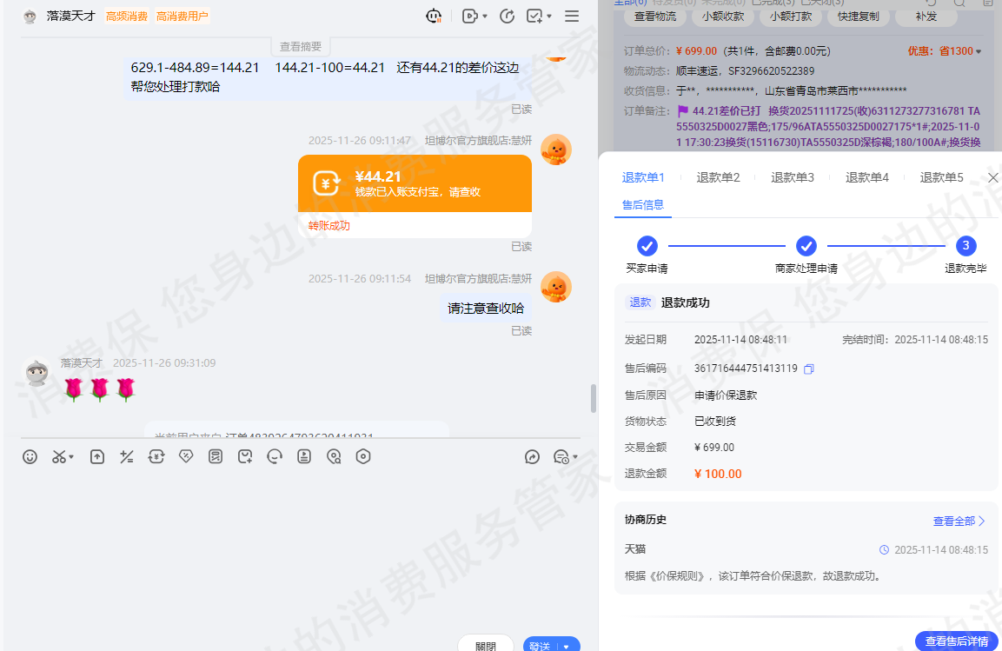Click the scissors screenshot tool
Viewport: 1002px width, 651px height.
click(x=58, y=456)
